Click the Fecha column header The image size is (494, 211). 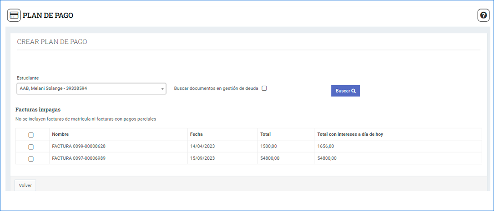pos(197,134)
